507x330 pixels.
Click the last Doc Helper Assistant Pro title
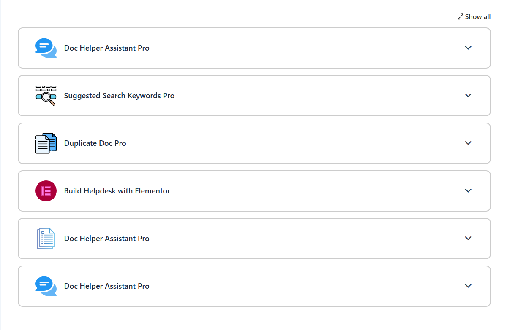(x=106, y=286)
